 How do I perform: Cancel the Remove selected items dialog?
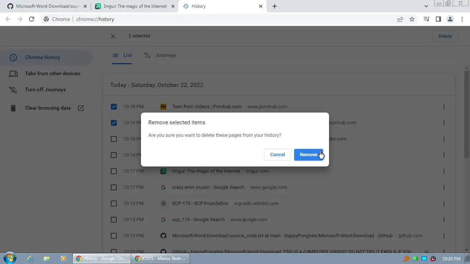coord(278,155)
